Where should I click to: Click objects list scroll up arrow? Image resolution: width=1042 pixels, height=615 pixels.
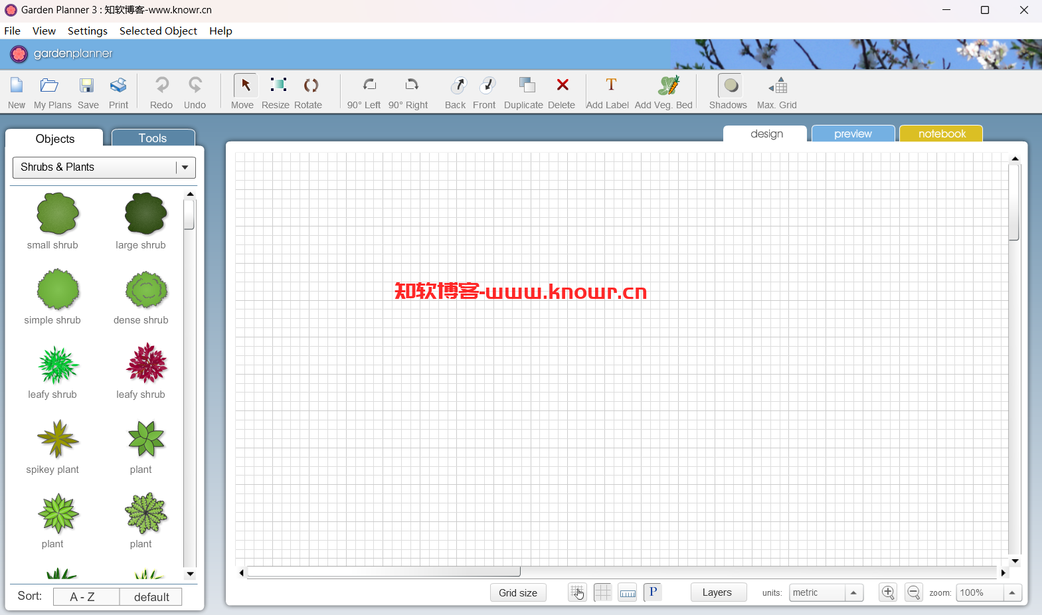(190, 194)
